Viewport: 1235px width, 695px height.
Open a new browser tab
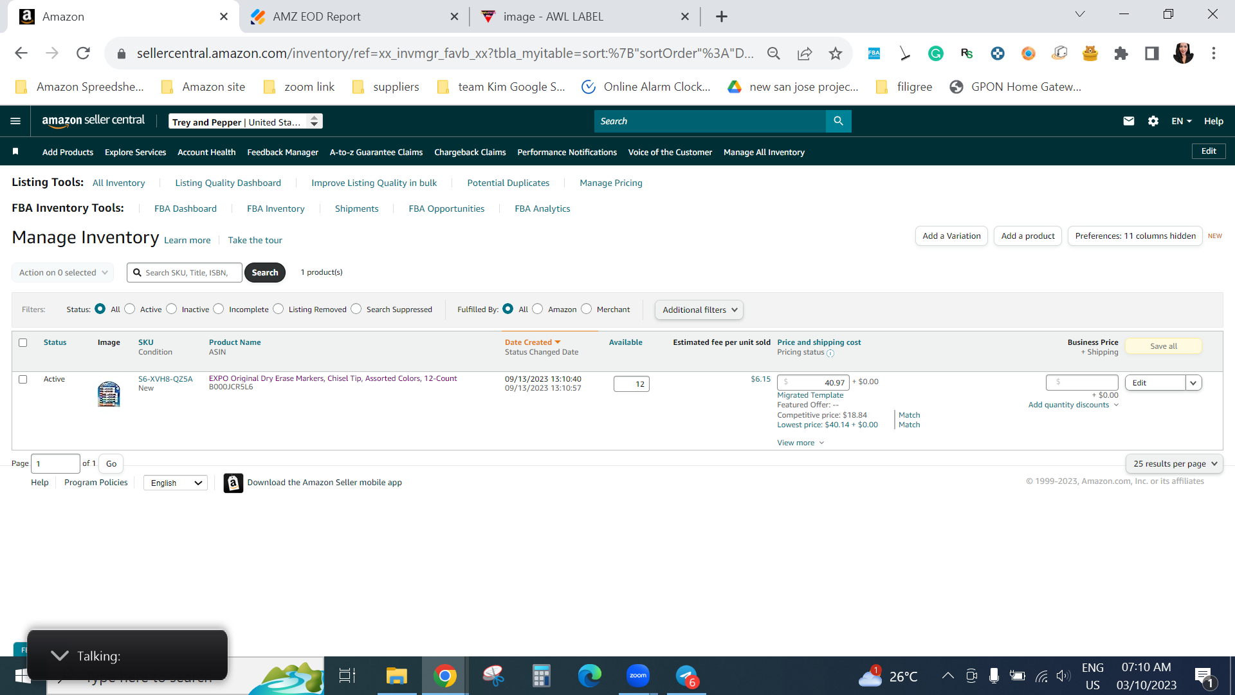pyautogui.click(x=722, y=17)
